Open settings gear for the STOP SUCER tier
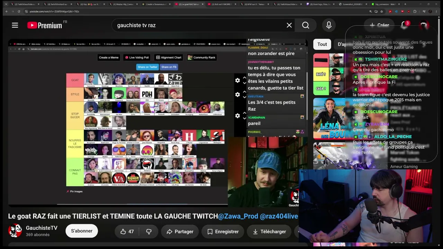 tap(237, 116)
